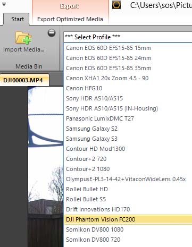The height and width of the screenshot is (247, 192).
Task: Choose the Somikon DV800 720 profile
Action: pos(128,240)
